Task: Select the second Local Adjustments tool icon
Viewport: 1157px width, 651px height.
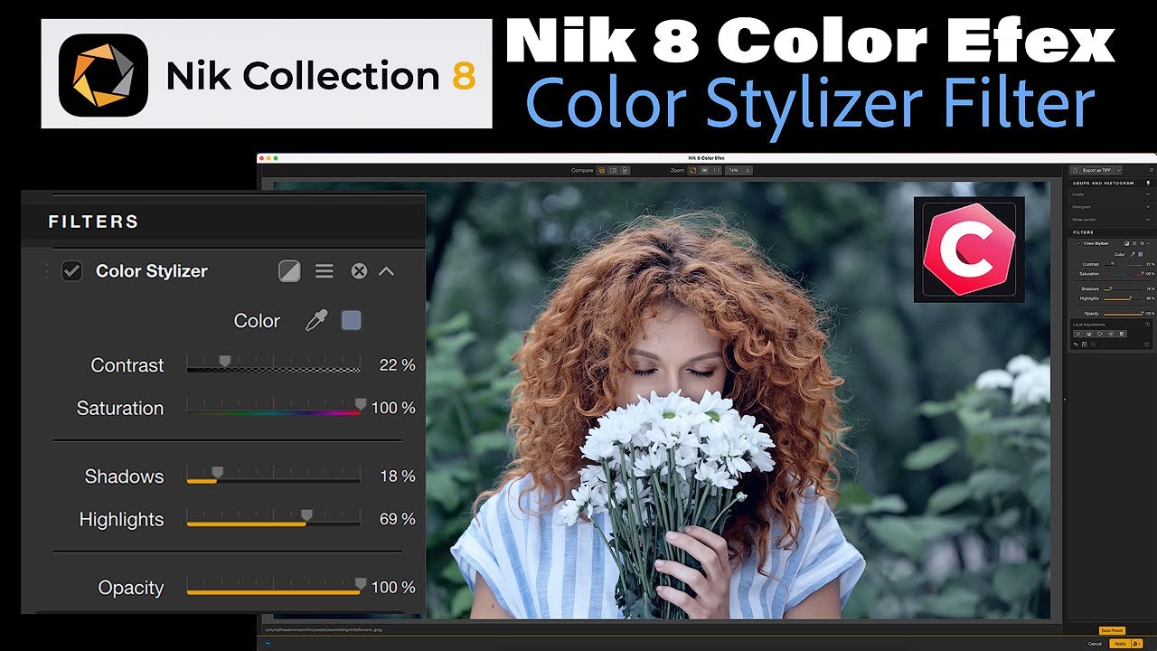Action: click(x=1089, y=334)
